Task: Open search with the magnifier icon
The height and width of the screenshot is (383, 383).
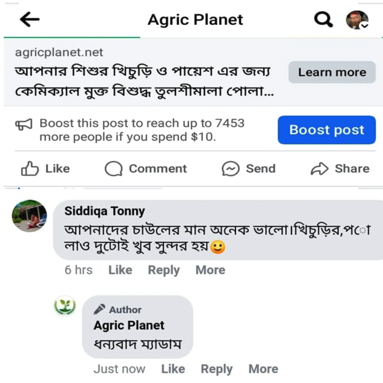Action: click(x=323, y=19)
